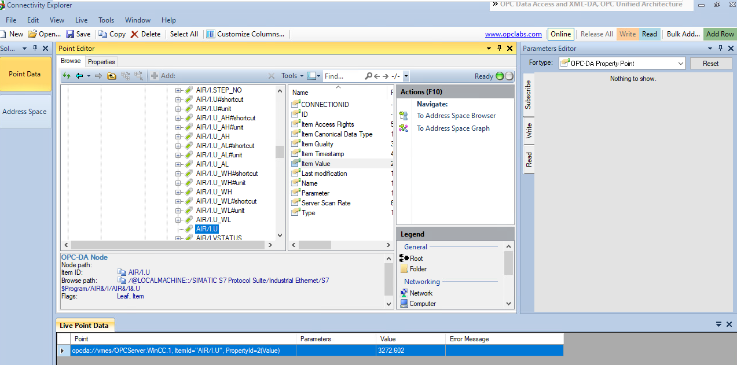Click To Address Space Graph action
This screenshot has height=365, width=737.
(453, 128)
